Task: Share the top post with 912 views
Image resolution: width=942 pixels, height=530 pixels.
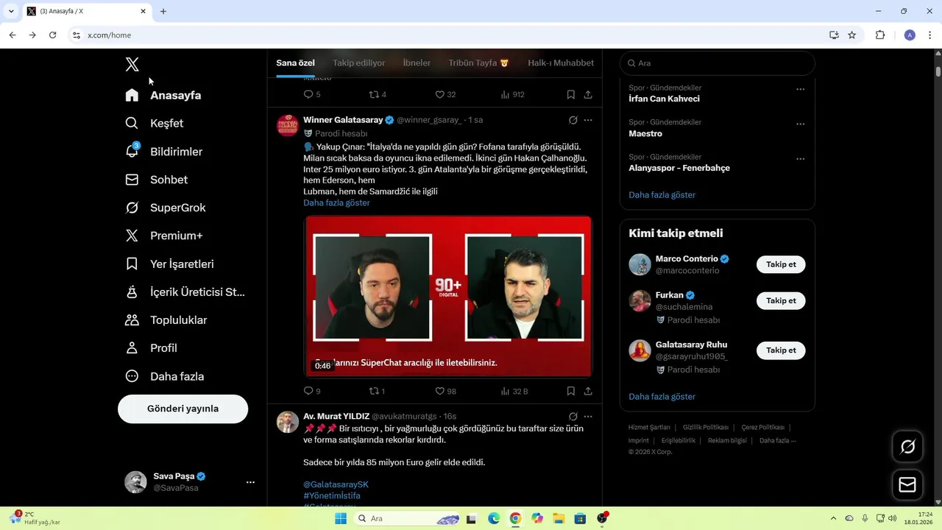Action: pos(588,94)
